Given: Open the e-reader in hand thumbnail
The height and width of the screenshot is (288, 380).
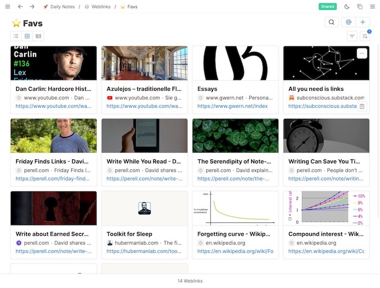Looking at the screenshot, I should pyautogui.click(x=144, y=136).
